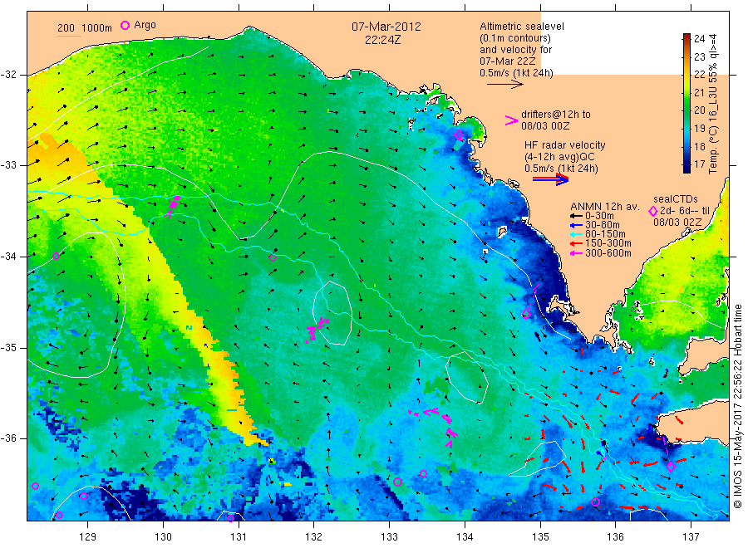The image size is (748, 548).
Task: Click the '07-Mar 22Z' velocity date text
Action: [507, 61]
